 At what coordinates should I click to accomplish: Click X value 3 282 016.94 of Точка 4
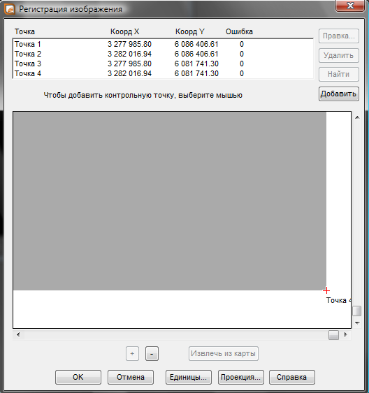[x=130, y=74]
